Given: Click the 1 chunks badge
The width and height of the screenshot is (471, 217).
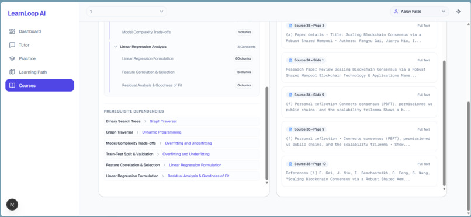Looking at the screenshot, I should point(244,32).
